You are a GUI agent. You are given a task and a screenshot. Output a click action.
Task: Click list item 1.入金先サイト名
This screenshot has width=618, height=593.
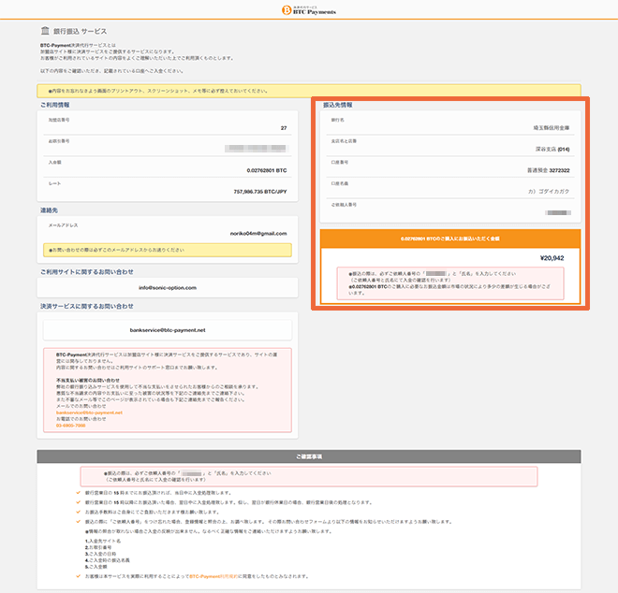[x=103, y=541]
